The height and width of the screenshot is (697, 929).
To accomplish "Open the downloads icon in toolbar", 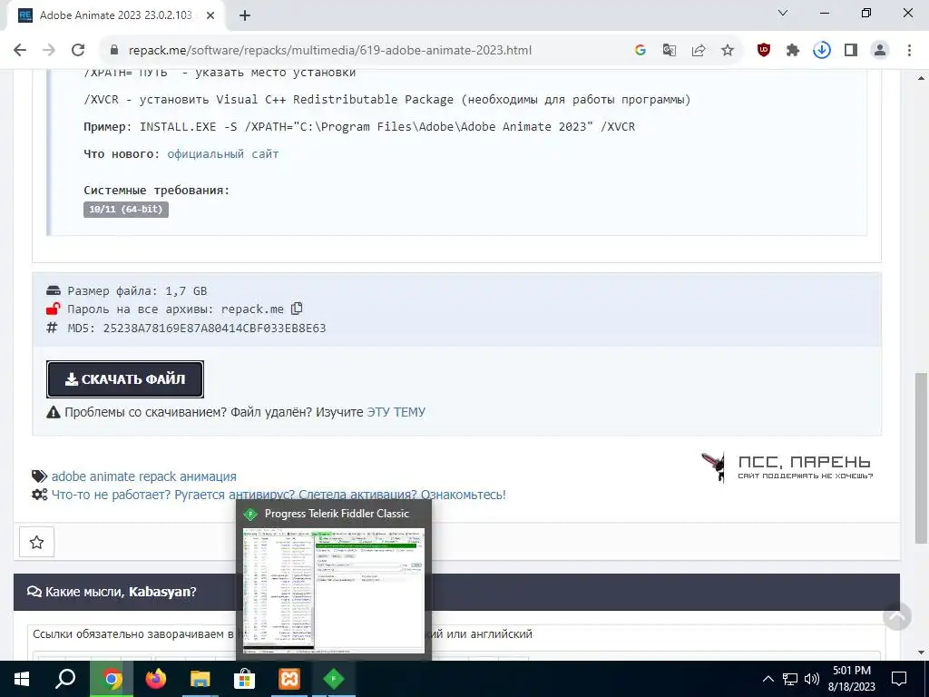I will pos(822,51).
